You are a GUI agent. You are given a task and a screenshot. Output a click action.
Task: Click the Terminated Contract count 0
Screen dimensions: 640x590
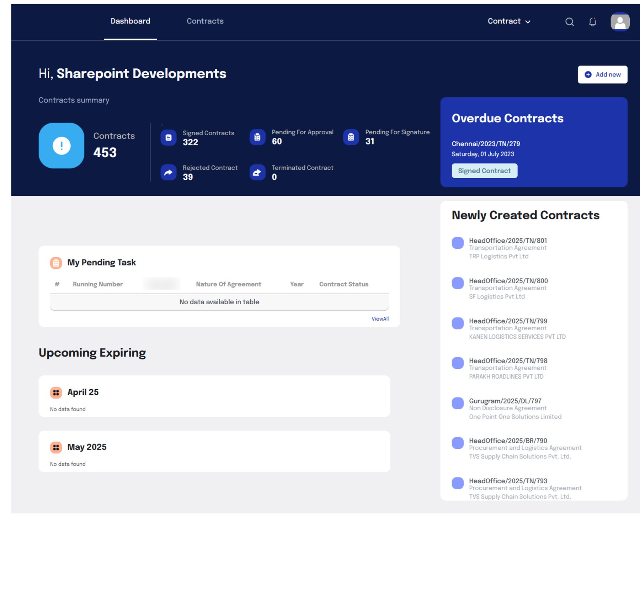click(274, 177)
